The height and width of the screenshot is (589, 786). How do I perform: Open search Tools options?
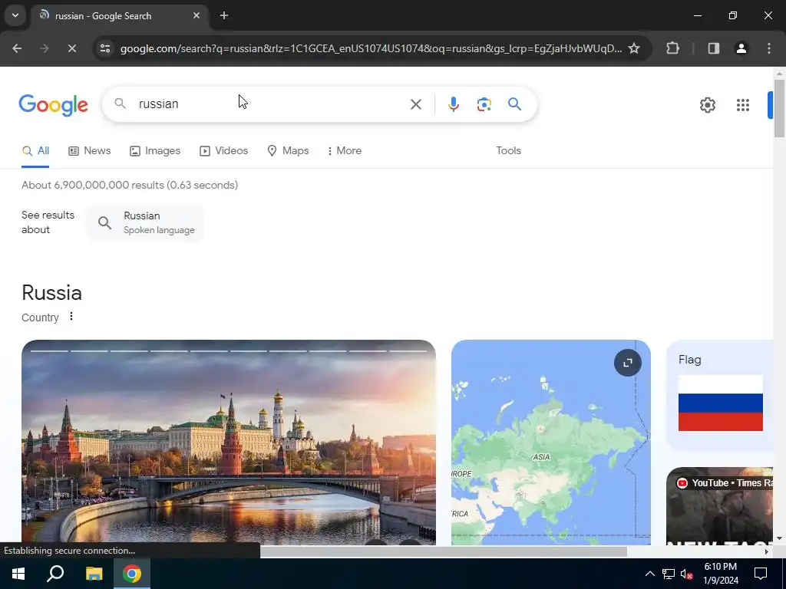508,151
